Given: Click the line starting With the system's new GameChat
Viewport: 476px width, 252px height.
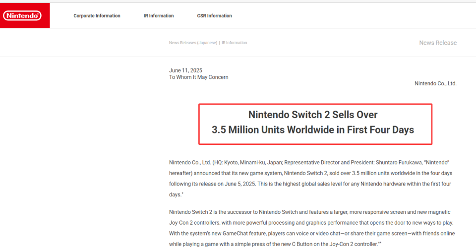Looking at the screenshot, I should (312, 234).
